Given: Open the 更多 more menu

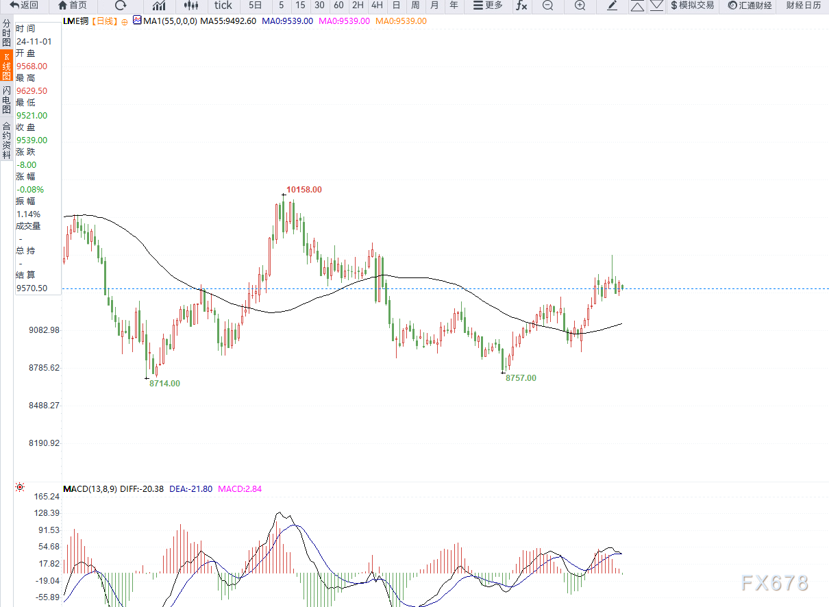Looking at the screenshot, I should point(488,5).
